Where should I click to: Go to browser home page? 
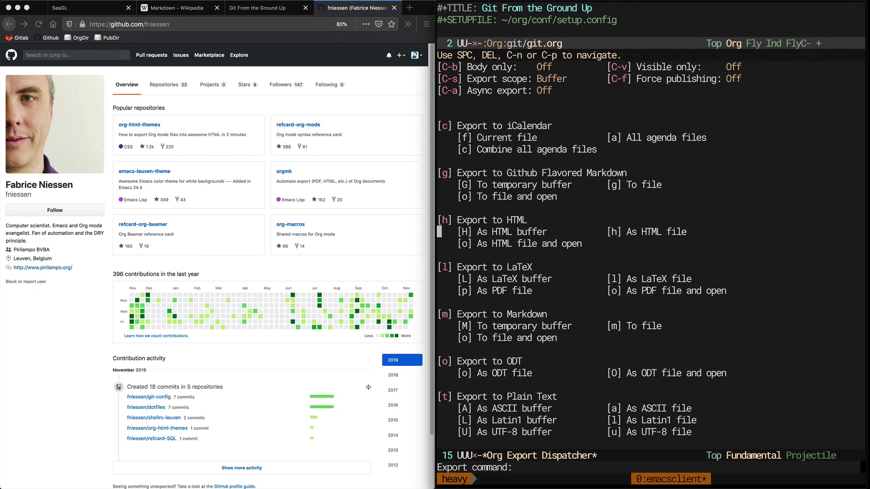coord(53,24)
